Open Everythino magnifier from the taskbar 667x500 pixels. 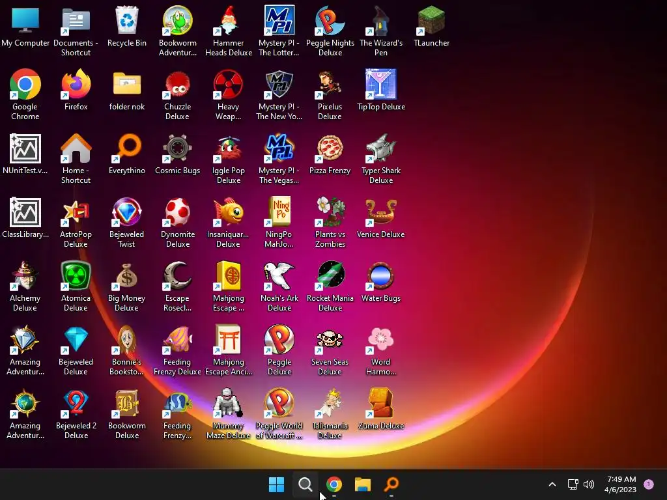[x=391, y=484]
